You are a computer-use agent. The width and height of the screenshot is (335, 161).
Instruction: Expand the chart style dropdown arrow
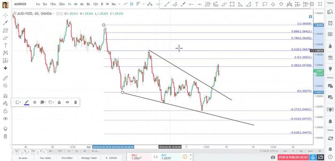pyautogui.click(x=144, y=4)
